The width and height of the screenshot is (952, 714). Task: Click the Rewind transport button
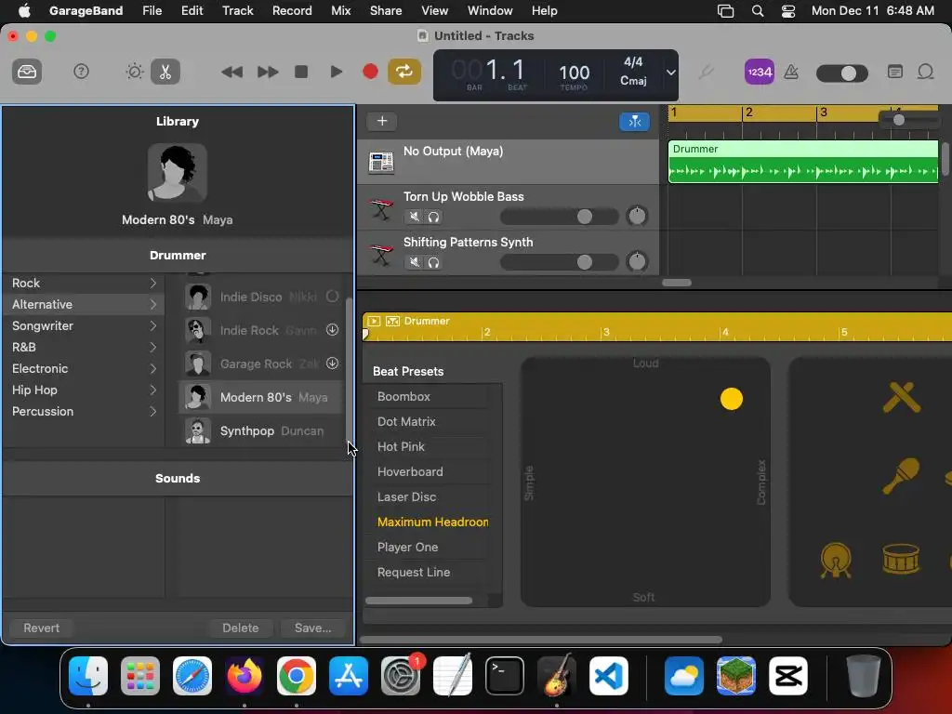coord(231,73)
